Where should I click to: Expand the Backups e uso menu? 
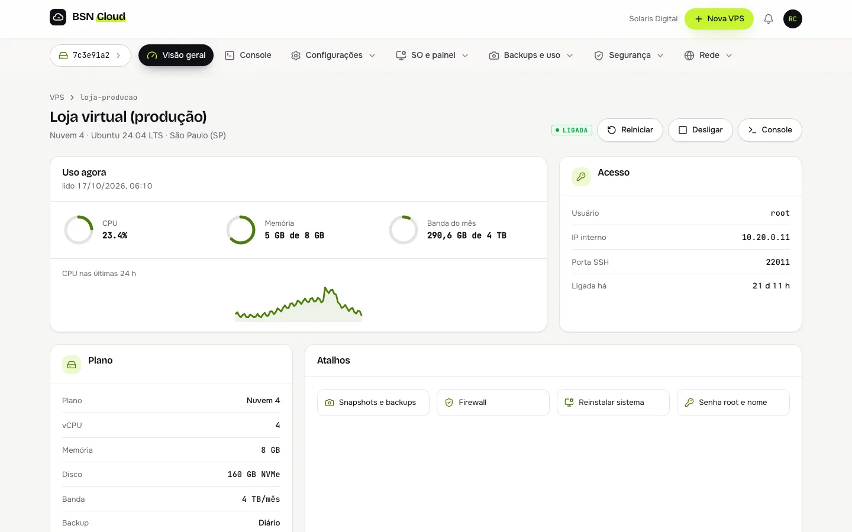tap(531, 56)
